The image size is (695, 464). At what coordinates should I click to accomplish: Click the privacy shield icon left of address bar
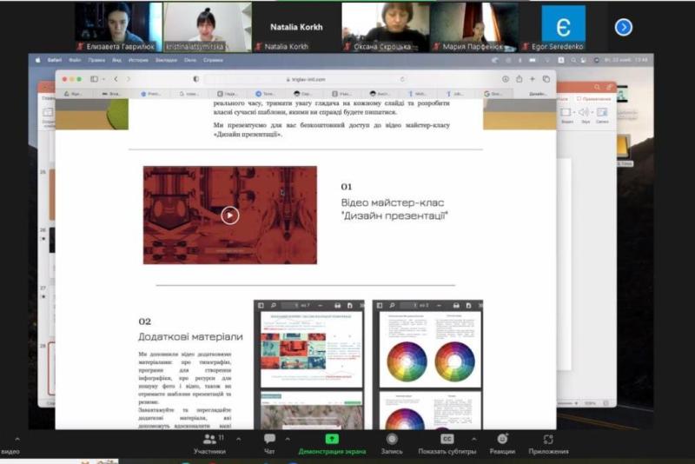(x=196, y=79)
